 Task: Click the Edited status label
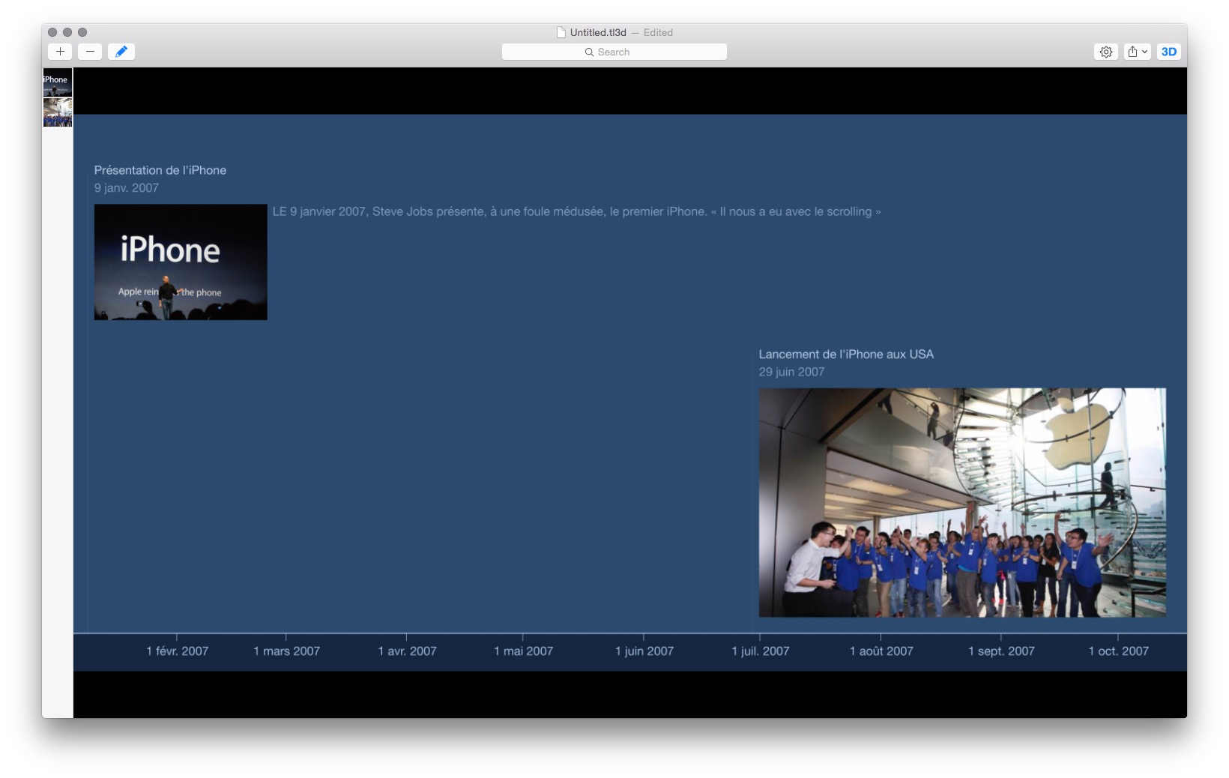click(x=658, y=32)
